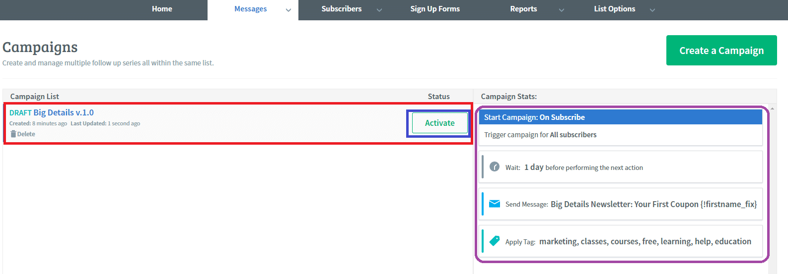Open the Sign Up Forms menu item

(435, 9)
